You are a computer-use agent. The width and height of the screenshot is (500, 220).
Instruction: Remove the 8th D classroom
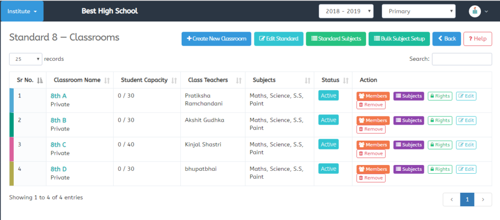[x=371, y=178]
